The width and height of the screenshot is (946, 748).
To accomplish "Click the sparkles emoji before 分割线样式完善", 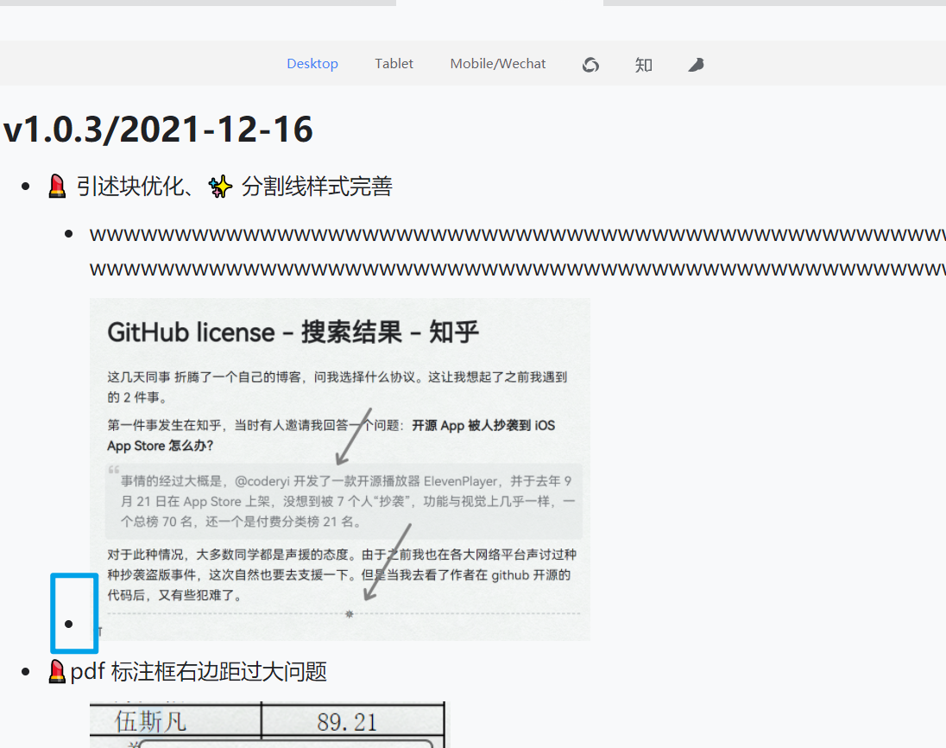I will click(220, 187).
